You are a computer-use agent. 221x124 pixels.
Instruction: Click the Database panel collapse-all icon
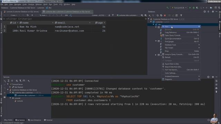click(x=208, y=12)
